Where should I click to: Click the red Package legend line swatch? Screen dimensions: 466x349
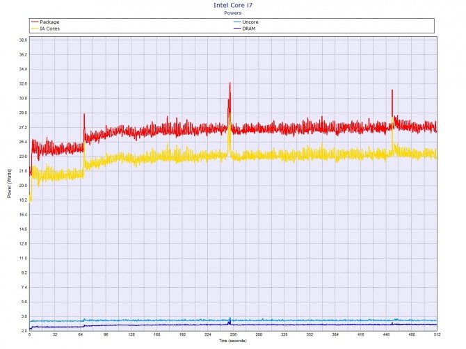tap(35, 22)
